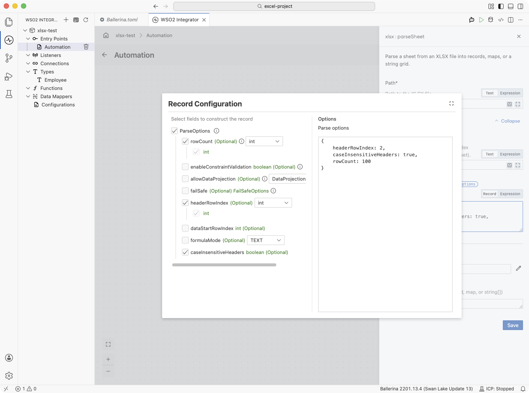Image resolution: width=529 pixels, height=393 pixels.
Task: Open the Manage gear icon
Action: point(9,376)
